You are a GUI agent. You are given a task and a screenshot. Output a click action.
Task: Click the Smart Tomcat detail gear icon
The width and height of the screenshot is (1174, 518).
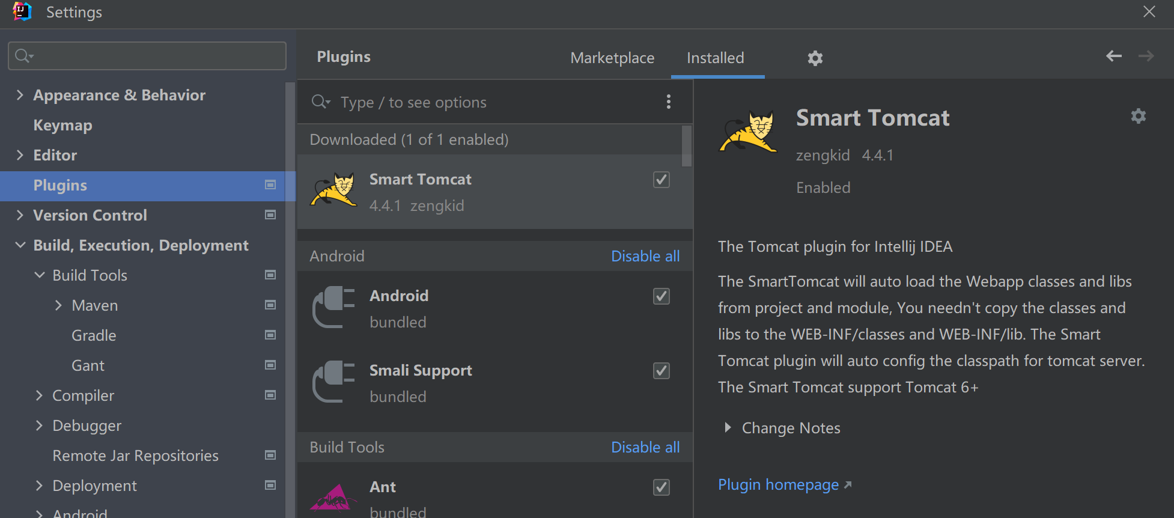point(1138,116)
